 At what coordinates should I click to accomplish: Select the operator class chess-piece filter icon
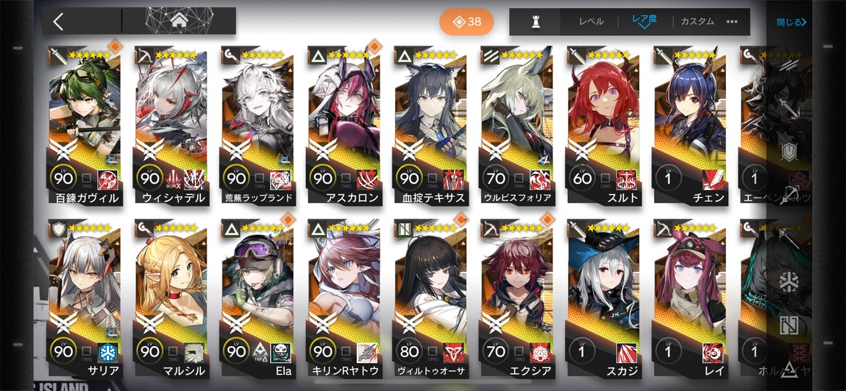click(536, 22)
